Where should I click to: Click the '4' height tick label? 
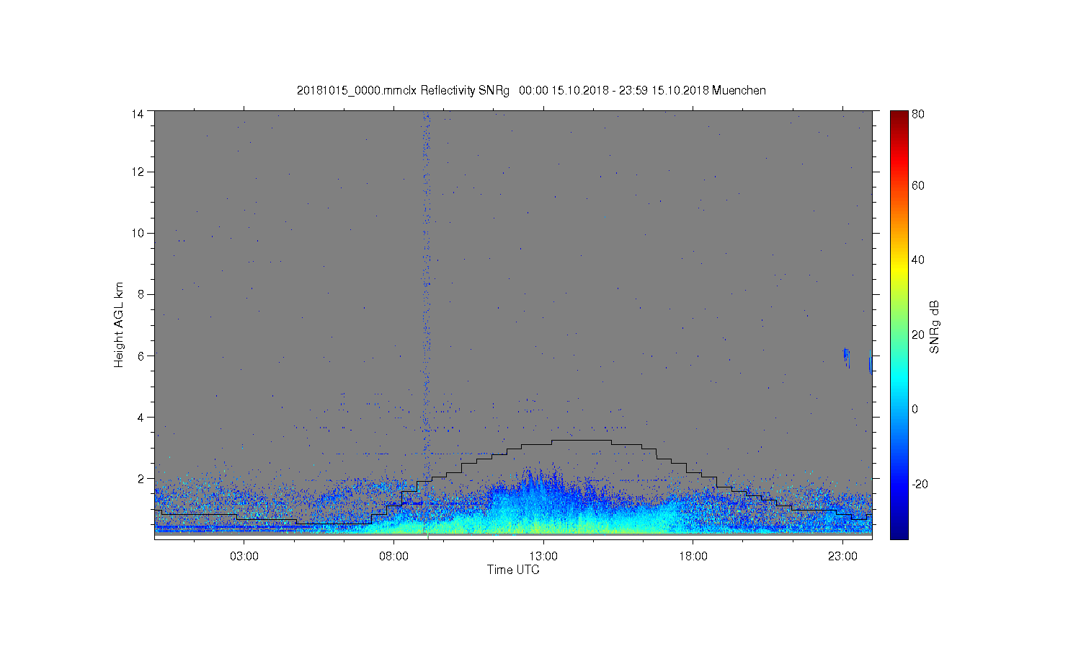141,417
